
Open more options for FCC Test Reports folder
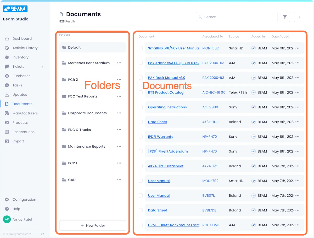pos(119,96)
